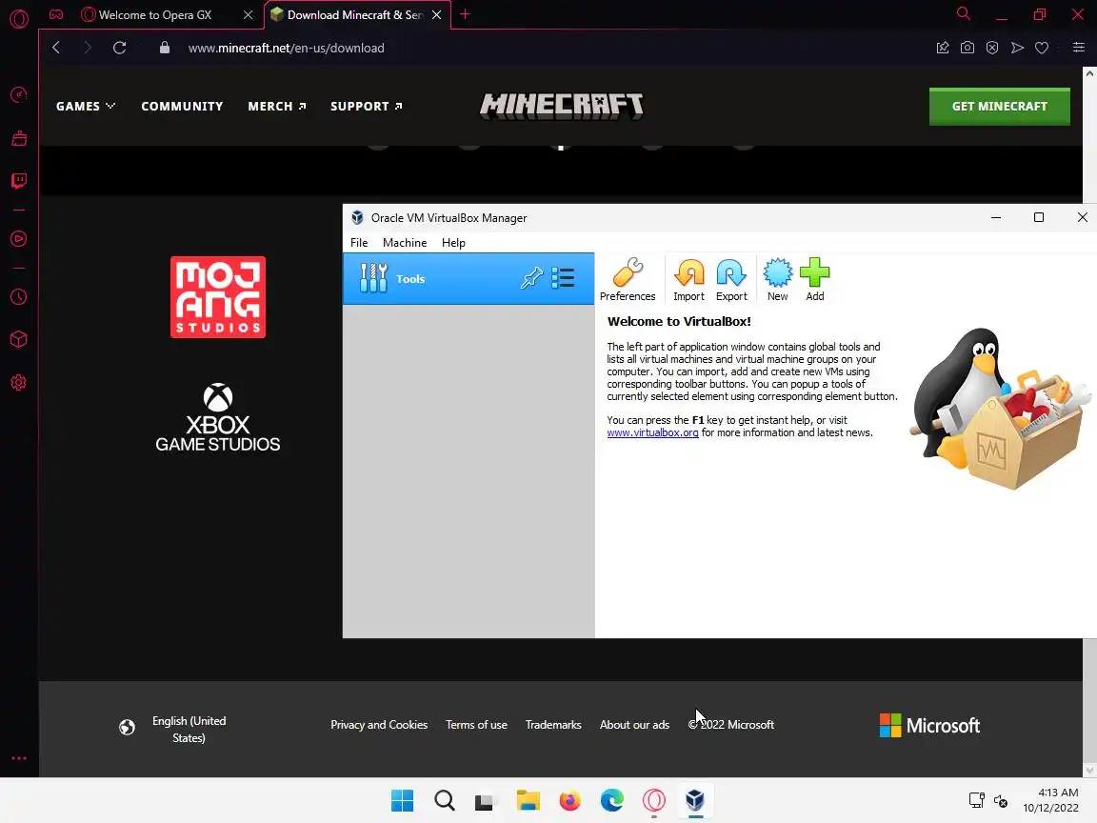The width and height of the screenshot is (1097, 823).
Task: Open Opera Easy Setup menu
Action: pos(1078,48)
